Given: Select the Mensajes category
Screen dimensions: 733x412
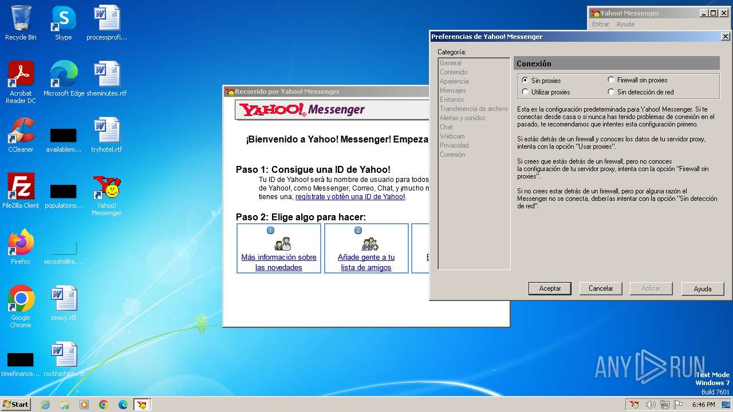Looking at the screenshot, I should click(x=453, y=90).
